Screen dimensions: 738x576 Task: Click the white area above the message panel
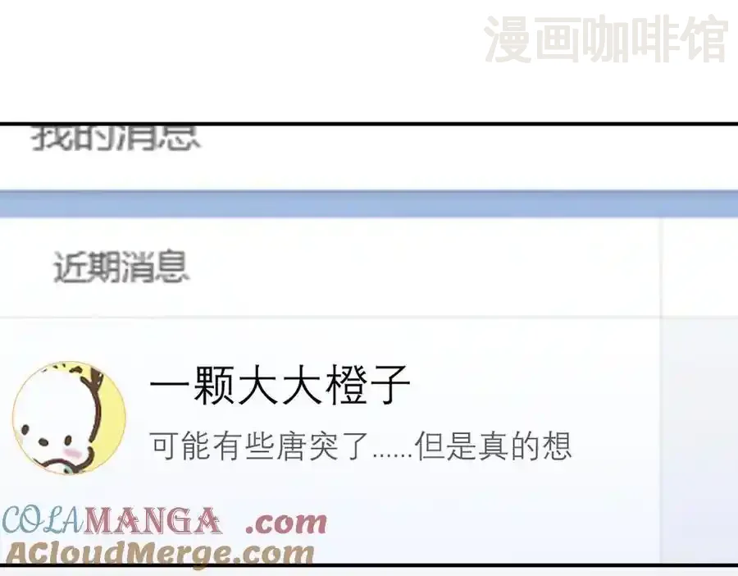point(235,62)
